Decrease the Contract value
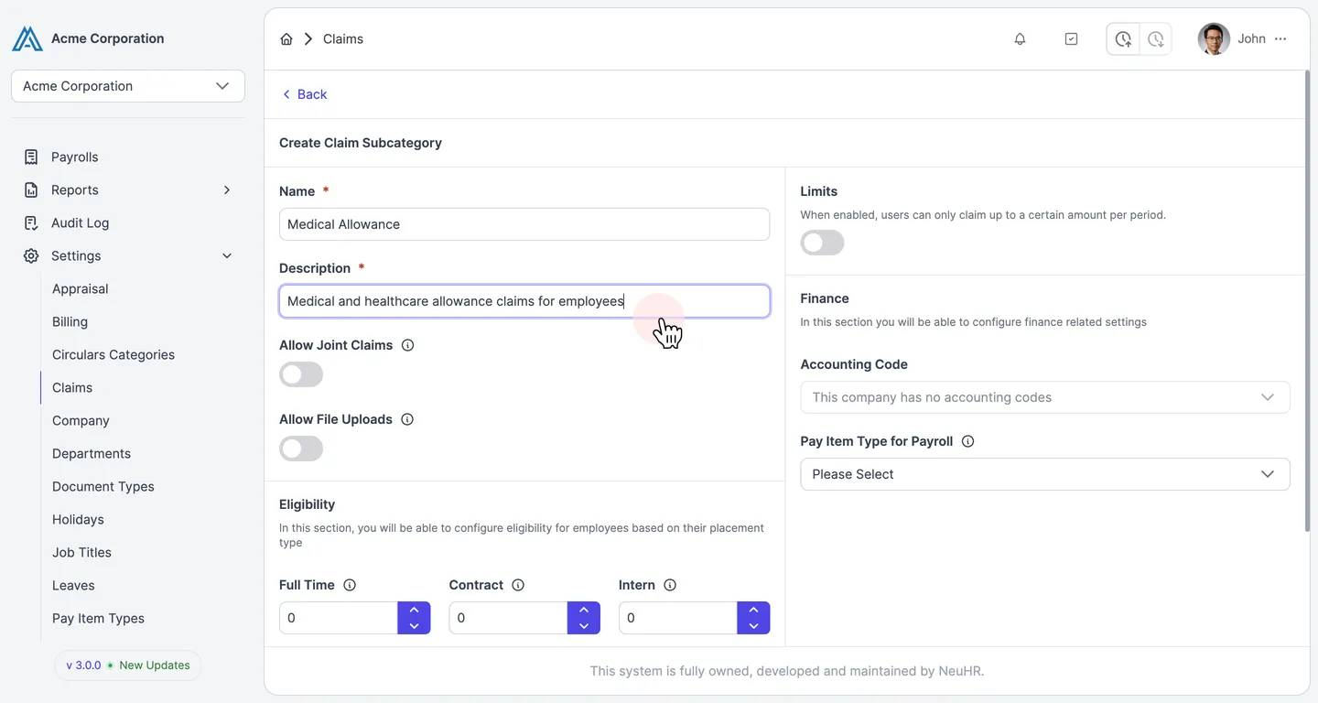This screenshot has height=703, width=1318. pyautogui.click(x=584, y=626)
